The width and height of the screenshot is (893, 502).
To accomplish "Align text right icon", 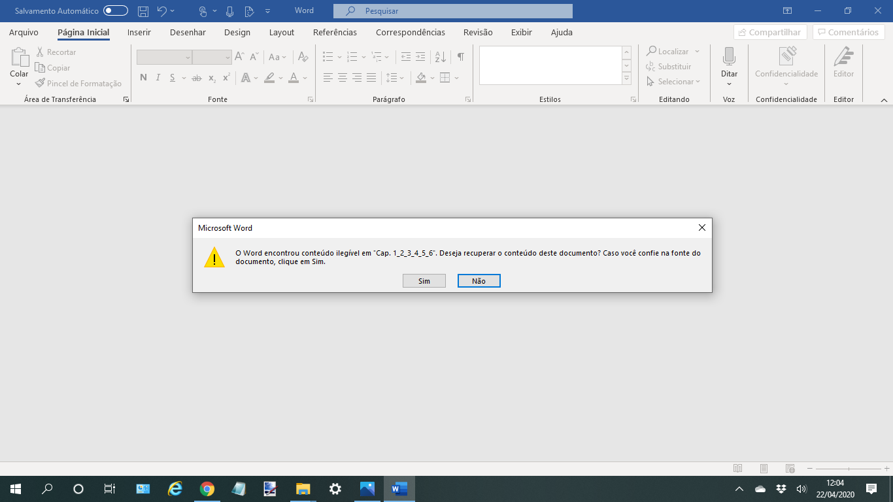I will pyautogui.click(x=357, y=78).
